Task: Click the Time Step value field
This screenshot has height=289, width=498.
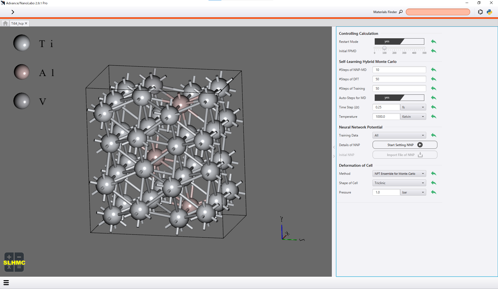Action: point(386,107)
